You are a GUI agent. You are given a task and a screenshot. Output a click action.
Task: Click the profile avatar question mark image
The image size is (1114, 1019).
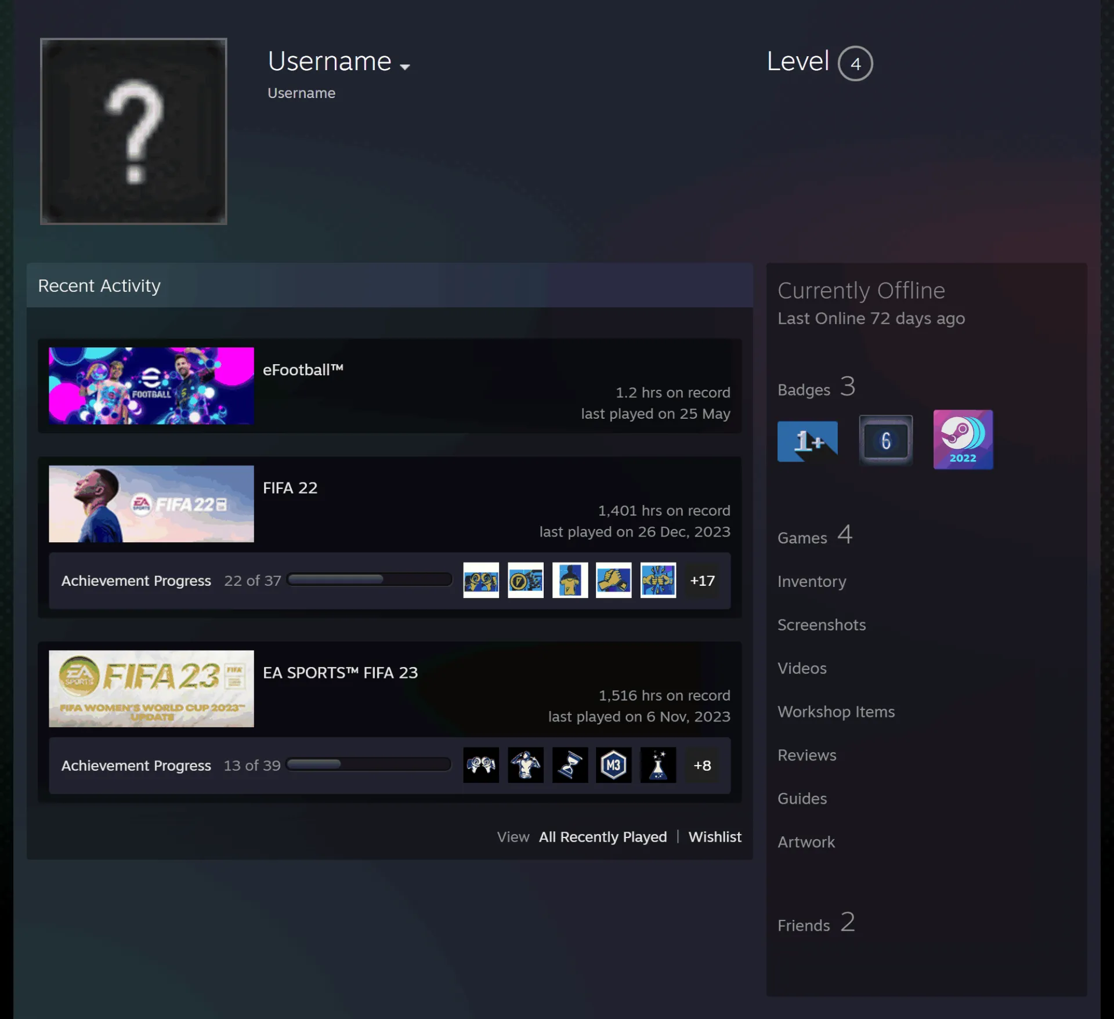tap(133, 132)
